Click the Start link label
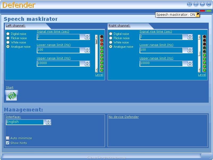This screenshot has height=160, width=213. [10, 87]
